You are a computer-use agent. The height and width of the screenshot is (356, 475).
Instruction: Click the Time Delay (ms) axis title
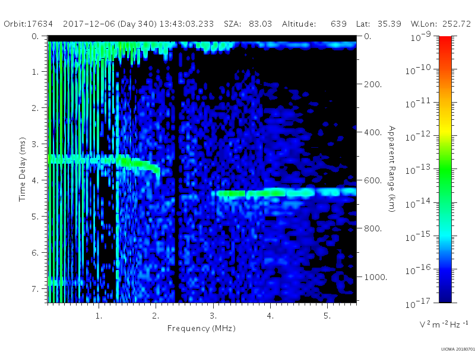click(x=22, y=169)
